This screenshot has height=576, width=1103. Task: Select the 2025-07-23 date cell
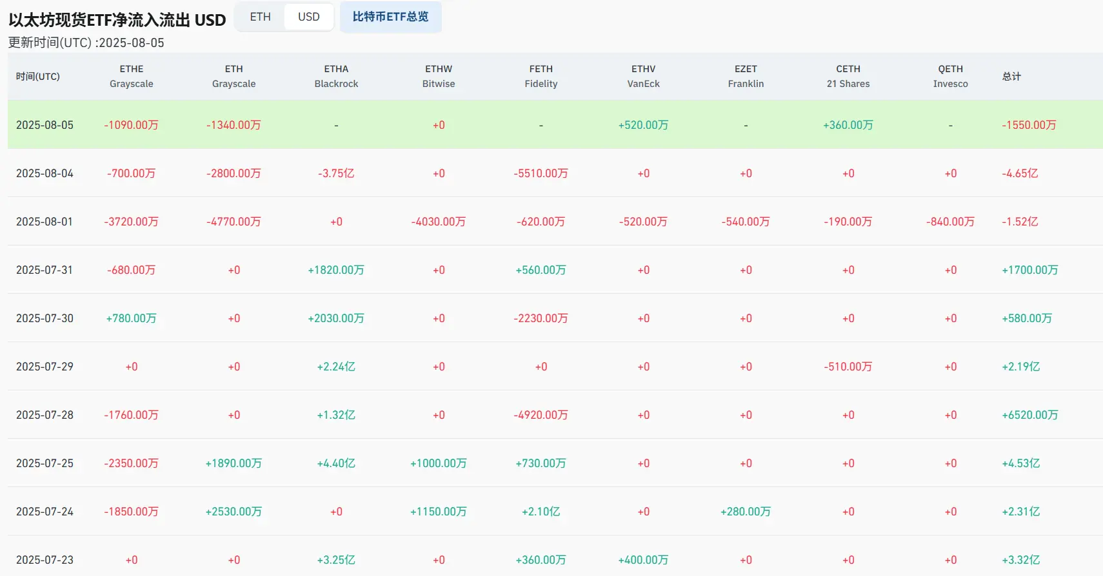pos(45,560)
